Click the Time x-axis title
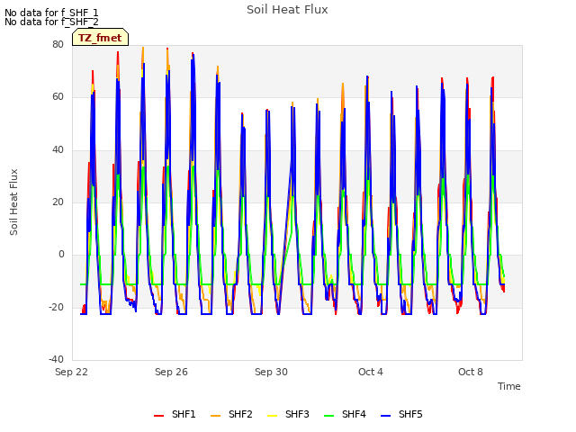 509,386
